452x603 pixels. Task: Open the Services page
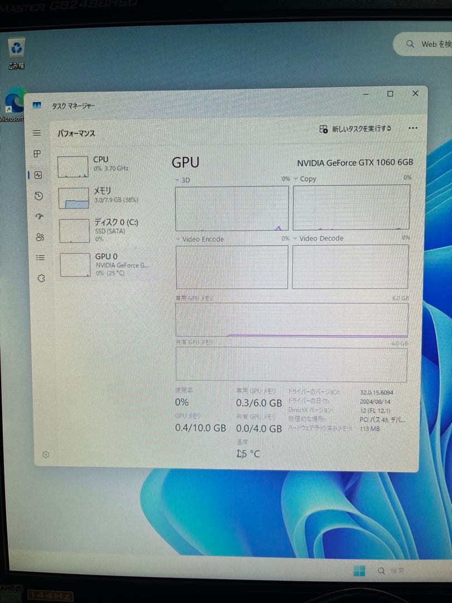point(40,278)
